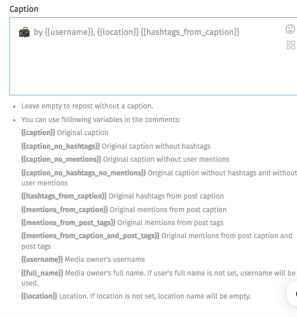Open the grid templates icon in caption box
The width and height of the screenshot is (297, 317).
290,45
